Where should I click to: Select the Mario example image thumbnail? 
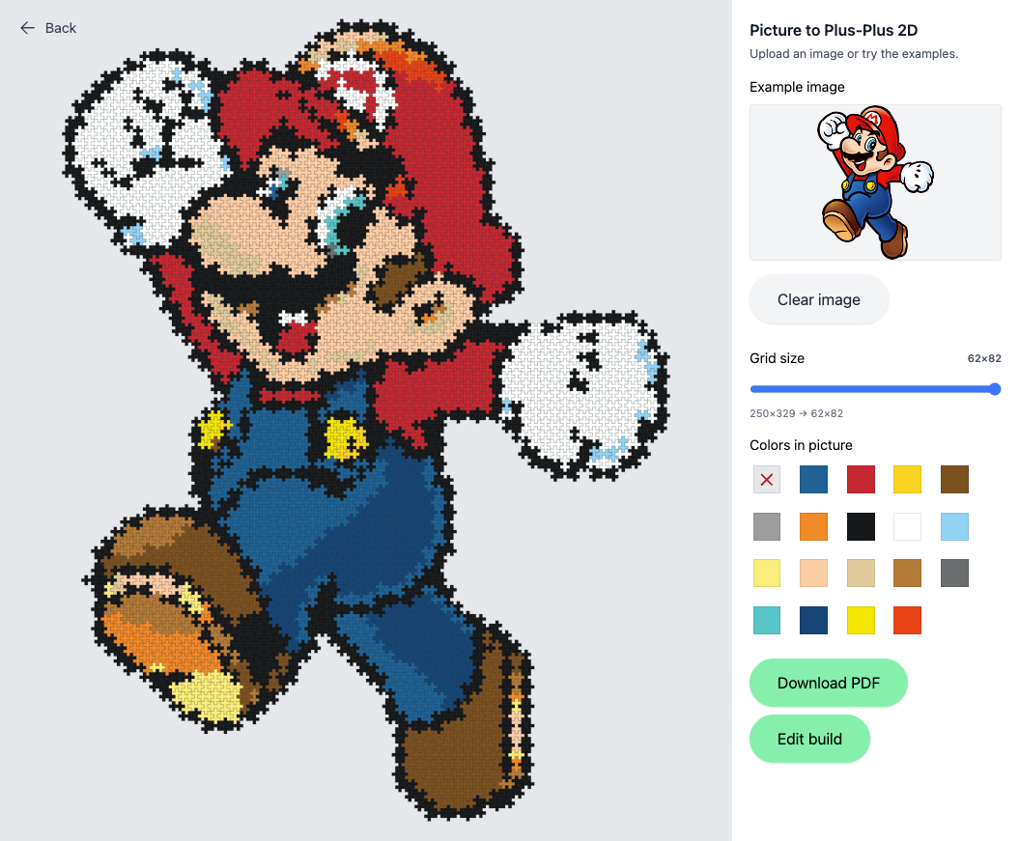point(875,182)
